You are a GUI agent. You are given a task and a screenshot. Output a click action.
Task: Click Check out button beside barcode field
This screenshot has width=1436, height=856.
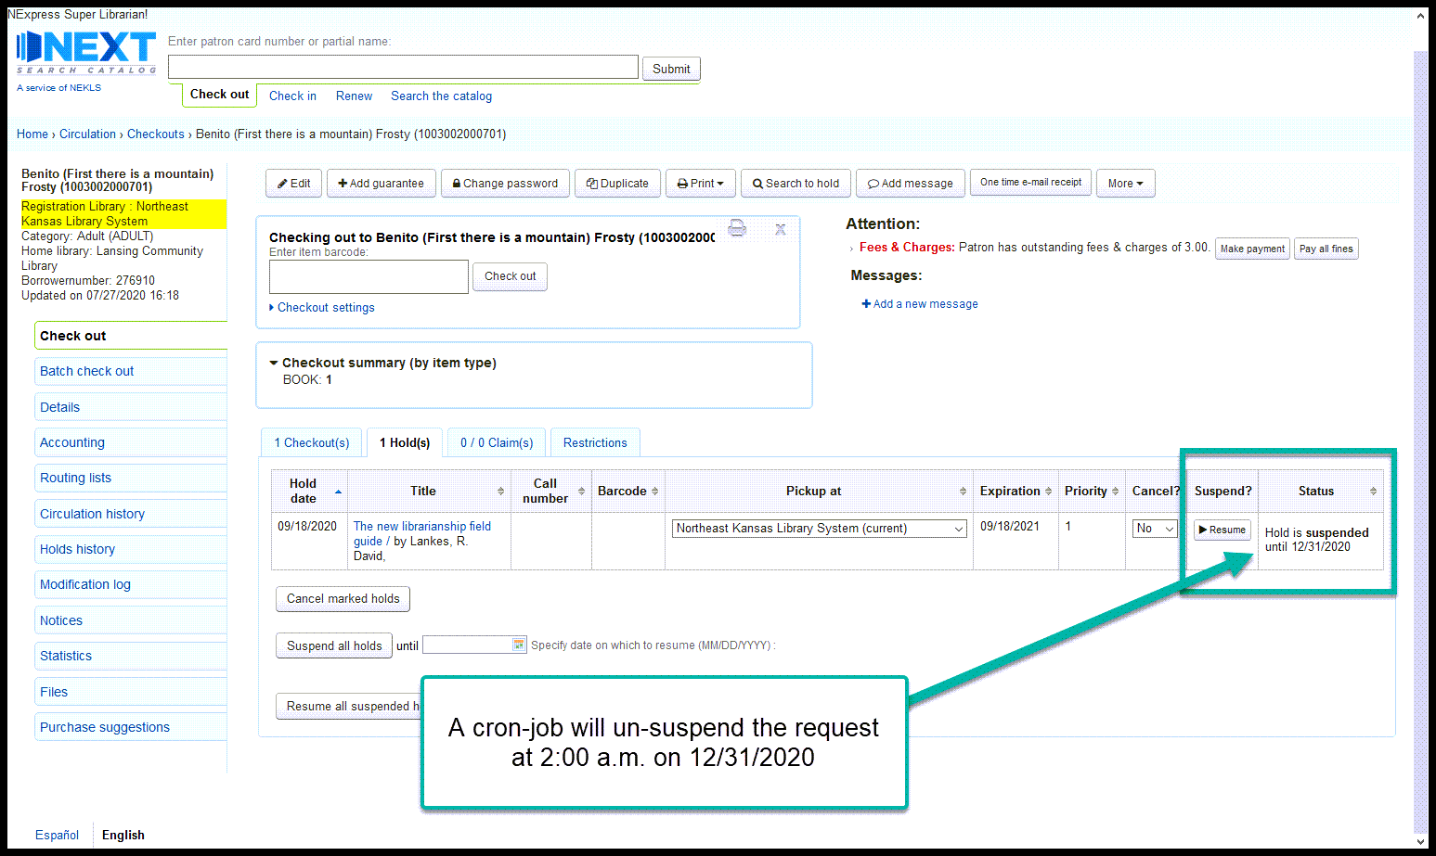point(510,276)
